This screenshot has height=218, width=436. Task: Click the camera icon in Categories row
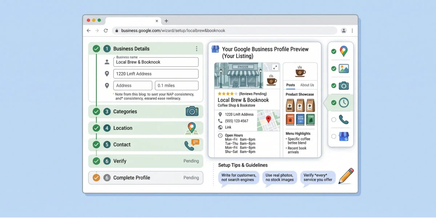192,111
